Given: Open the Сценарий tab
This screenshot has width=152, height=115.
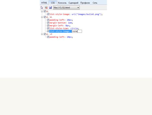Looking at the screenshot, I should (x=73, y=3).
